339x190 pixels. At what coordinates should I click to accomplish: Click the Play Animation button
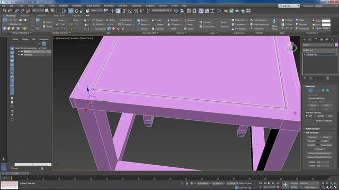[269, 183]
